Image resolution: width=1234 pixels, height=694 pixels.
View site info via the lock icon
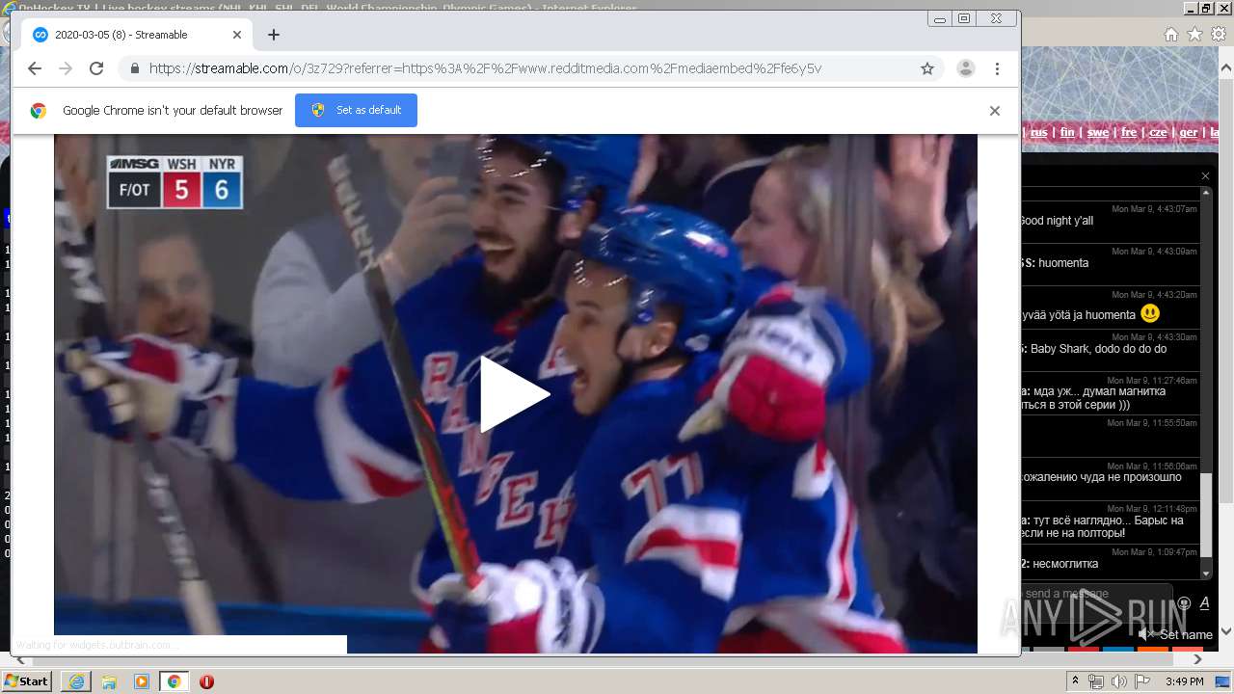pos(134,68)
